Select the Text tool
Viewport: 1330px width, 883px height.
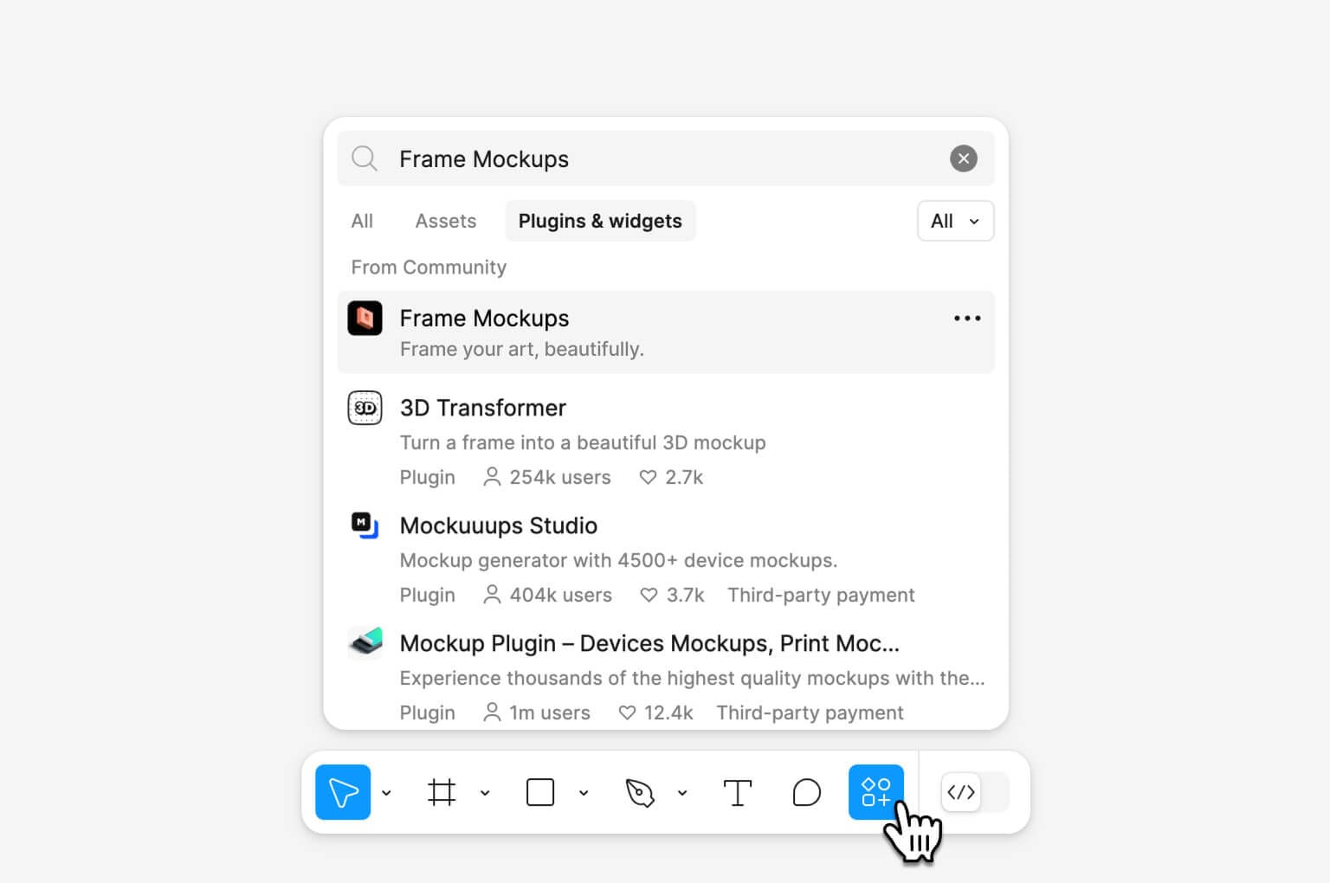pyautogui.click(x=738, y=792)
